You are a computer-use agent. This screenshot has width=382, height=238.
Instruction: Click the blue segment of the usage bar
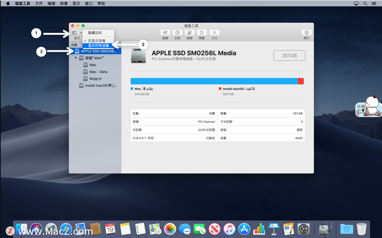click(214, 81)
